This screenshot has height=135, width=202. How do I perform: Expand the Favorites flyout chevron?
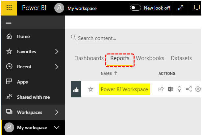(57, 51)
